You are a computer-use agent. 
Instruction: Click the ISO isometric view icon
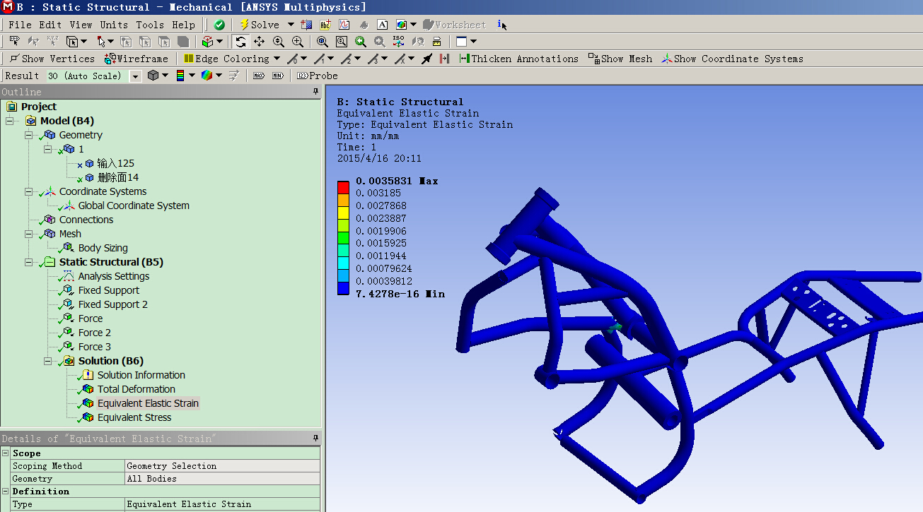pyautogui.click(x=399, y=42)
